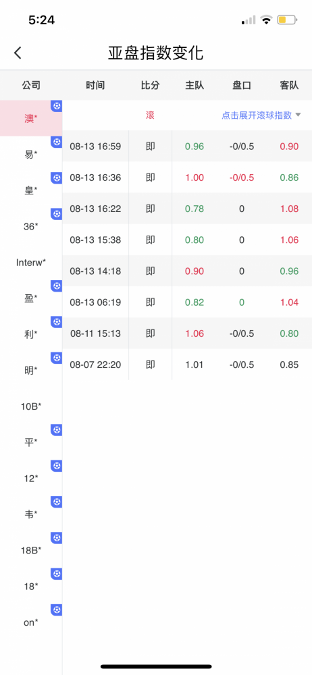The width and height of the screenshot is (312, 675).
Task: Tap the red 滚 label
Action: point(150,115)
